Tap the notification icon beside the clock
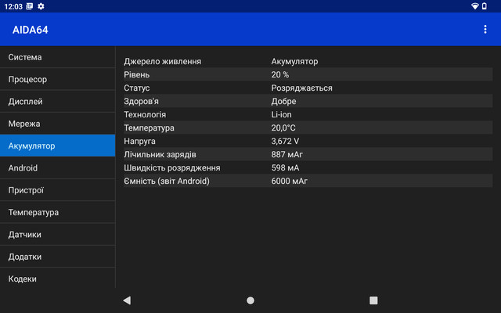This screenshot has height=313, width=501. pyautogui.click(x=30, y=6)
